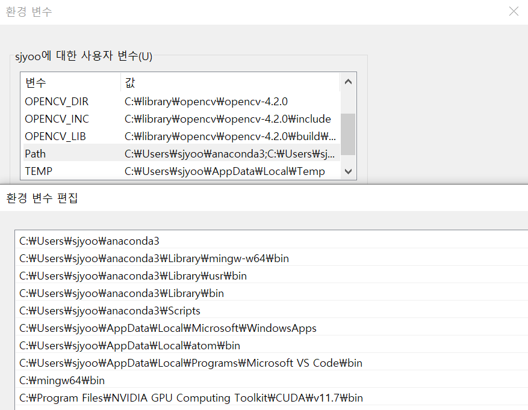Select the Microsoft VS Code₩bin path entry
This screenshot has height=410, width=528.
[x=272, y=363]
